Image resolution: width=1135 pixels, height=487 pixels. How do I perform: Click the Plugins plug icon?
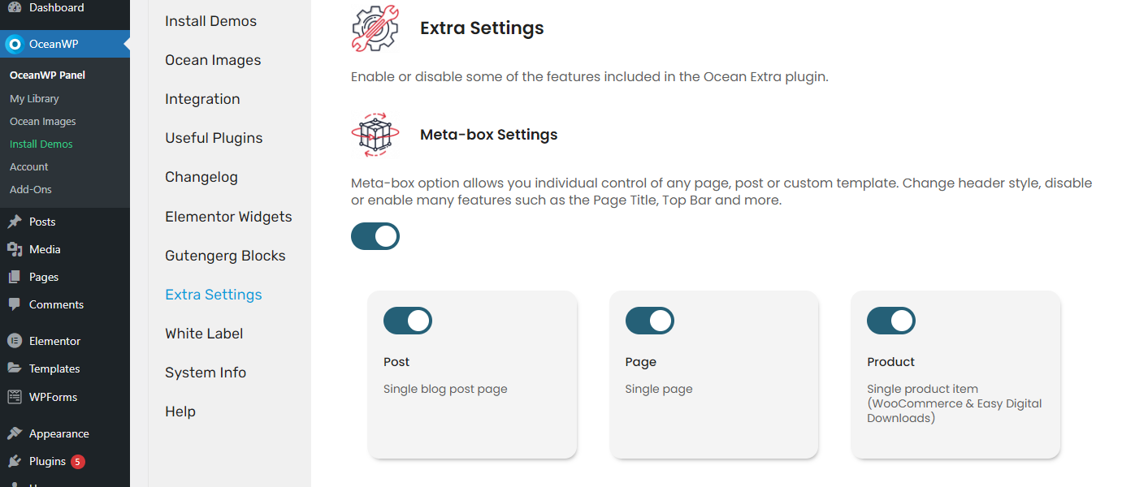tap(14, 461)
